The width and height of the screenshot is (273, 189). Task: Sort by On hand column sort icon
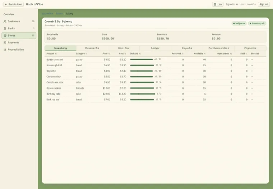coord(140,54)
